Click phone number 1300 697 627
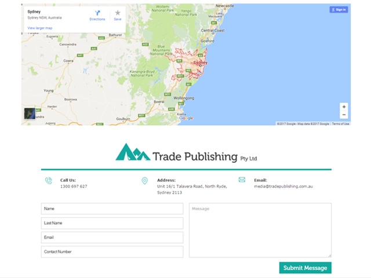 pos(74,186)
